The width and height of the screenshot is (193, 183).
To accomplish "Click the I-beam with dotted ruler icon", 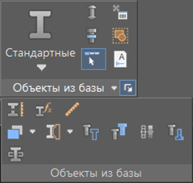I will point(15,109).
